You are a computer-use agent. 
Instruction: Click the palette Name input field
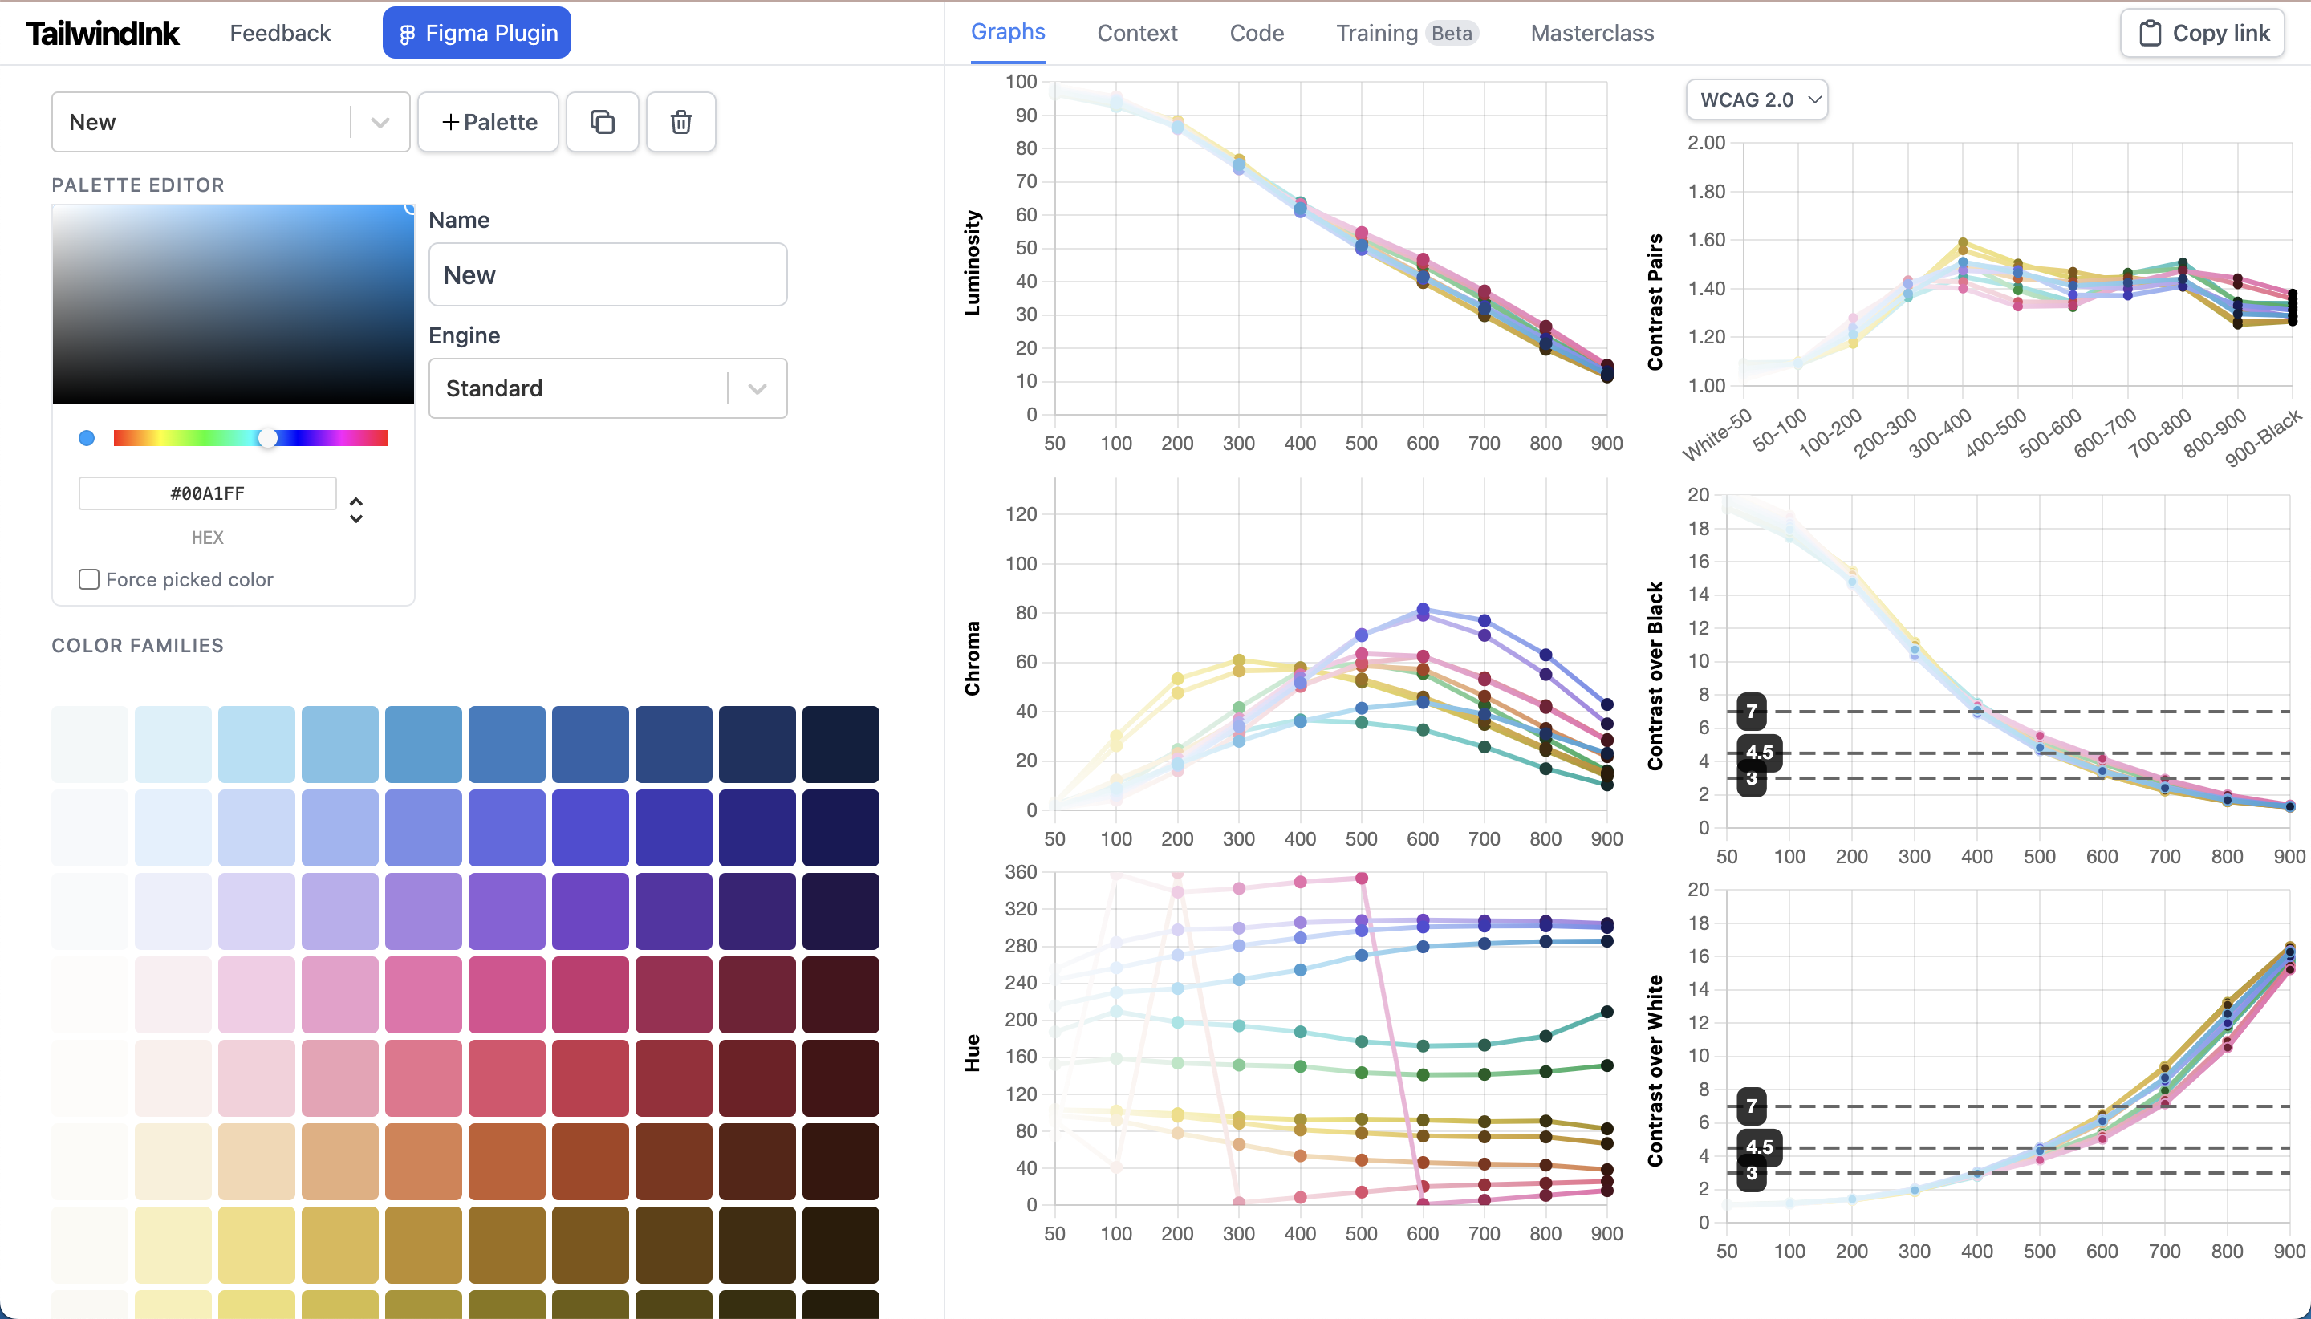tap(607, 274)
